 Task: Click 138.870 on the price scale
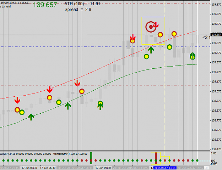[216, 110]
